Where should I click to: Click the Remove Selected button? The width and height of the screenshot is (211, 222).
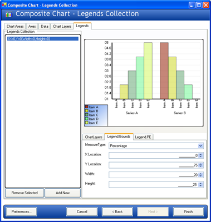point(24,193)
